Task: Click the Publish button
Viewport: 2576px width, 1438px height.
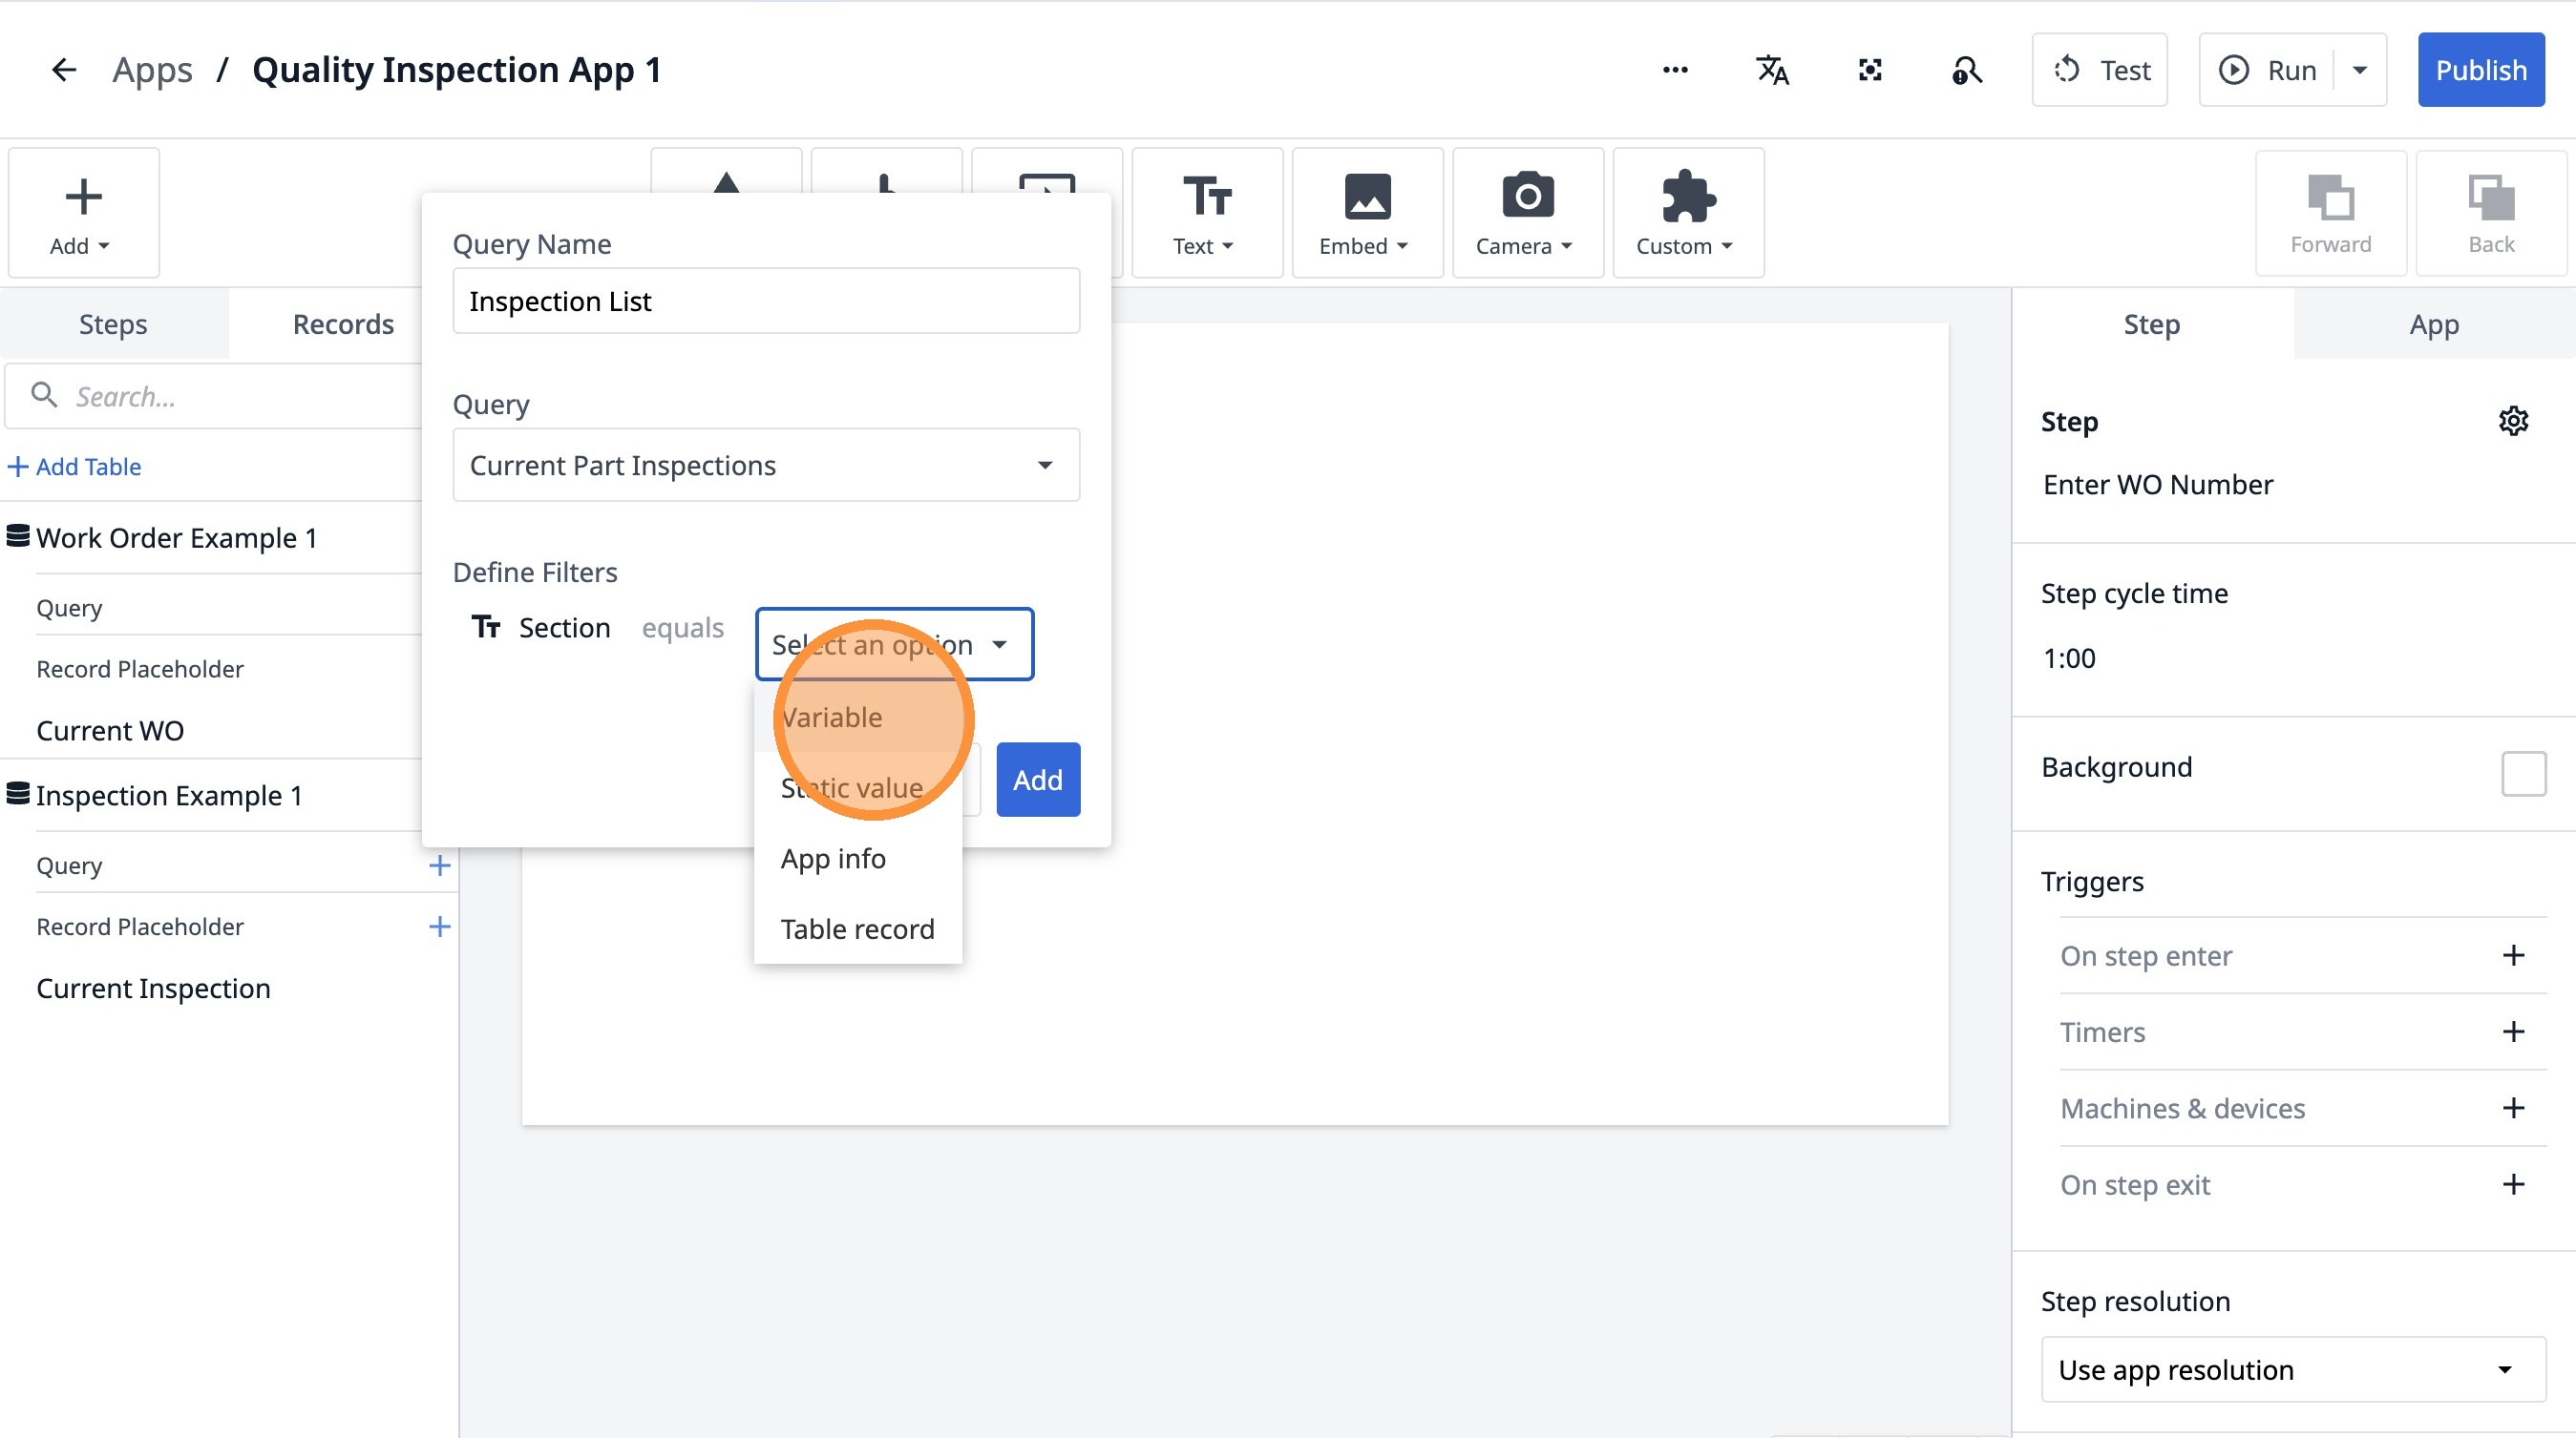Action: [2480, 70]
